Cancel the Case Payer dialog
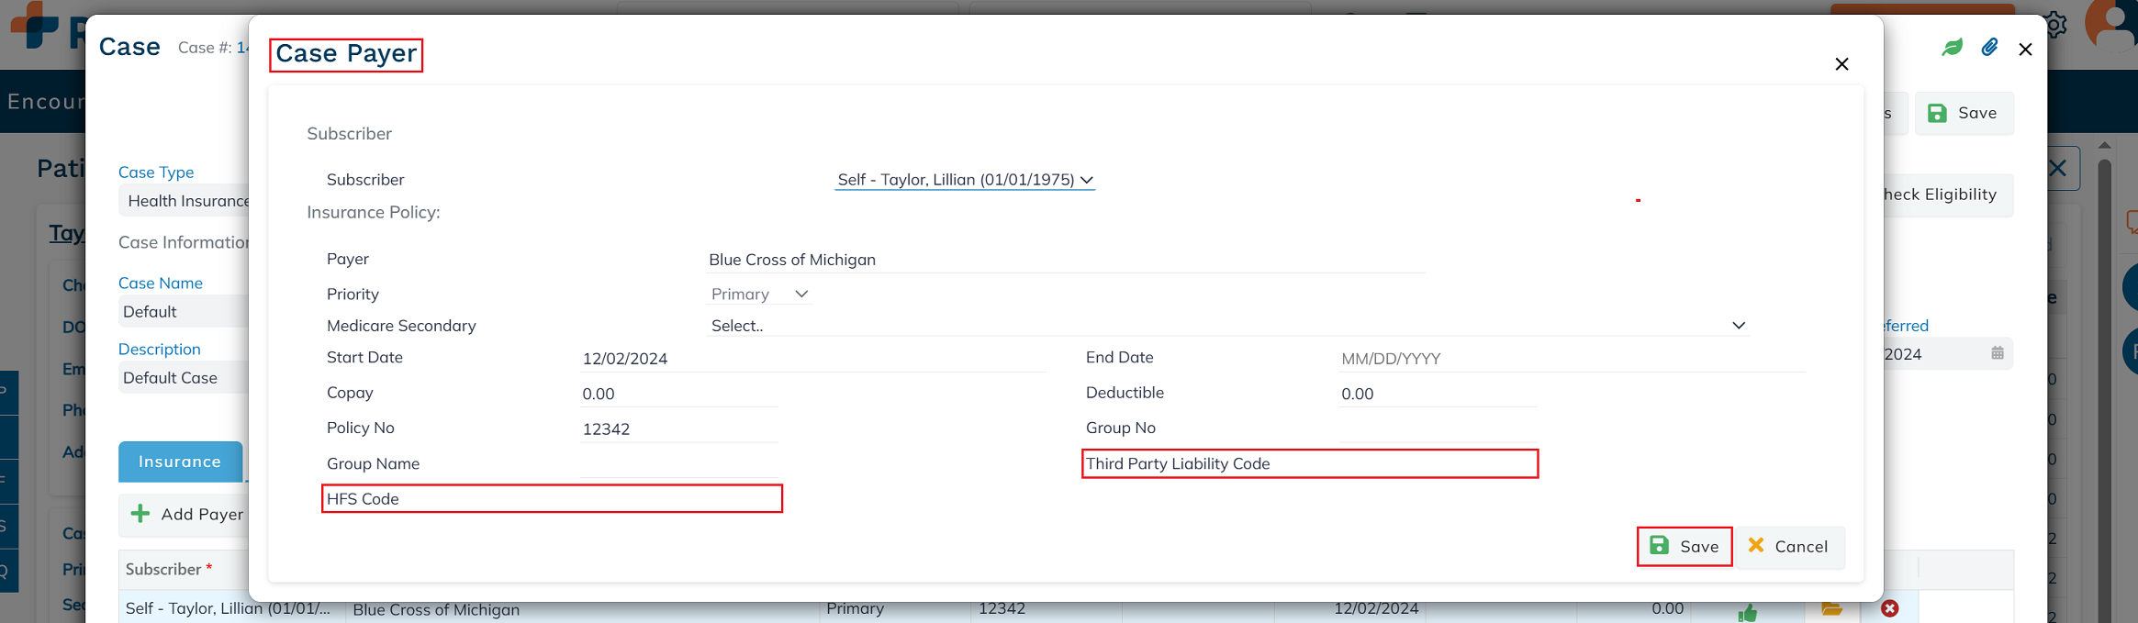This screenshot has width=2138, height=623. click(1788, 547)
